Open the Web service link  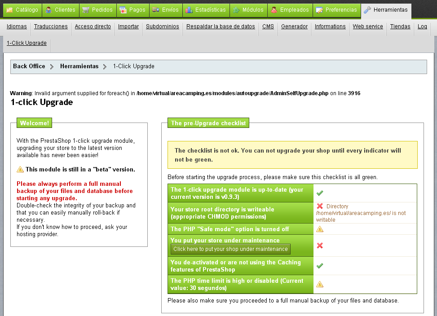coord(367,26)
